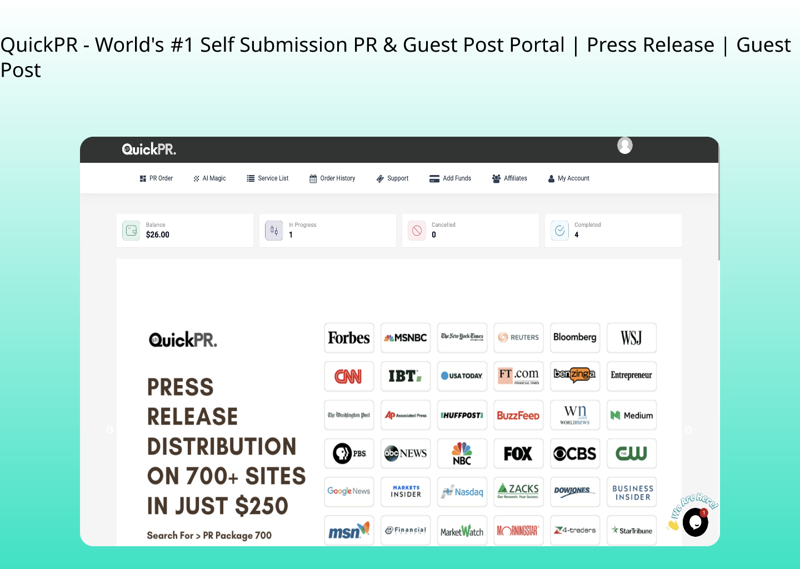This screenshot has width=800, height=569.
Task: Open the PR Order menu item
Action: tap(156, 178)
